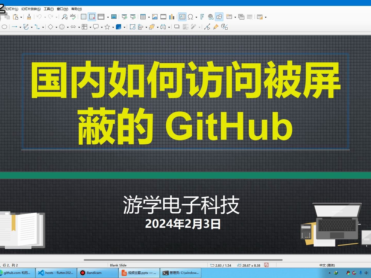Toggle the Show Draw Functions shapes icon
The width and height of the screenshot is (371, 278).
pyautogui.click(x=219, y=17)
